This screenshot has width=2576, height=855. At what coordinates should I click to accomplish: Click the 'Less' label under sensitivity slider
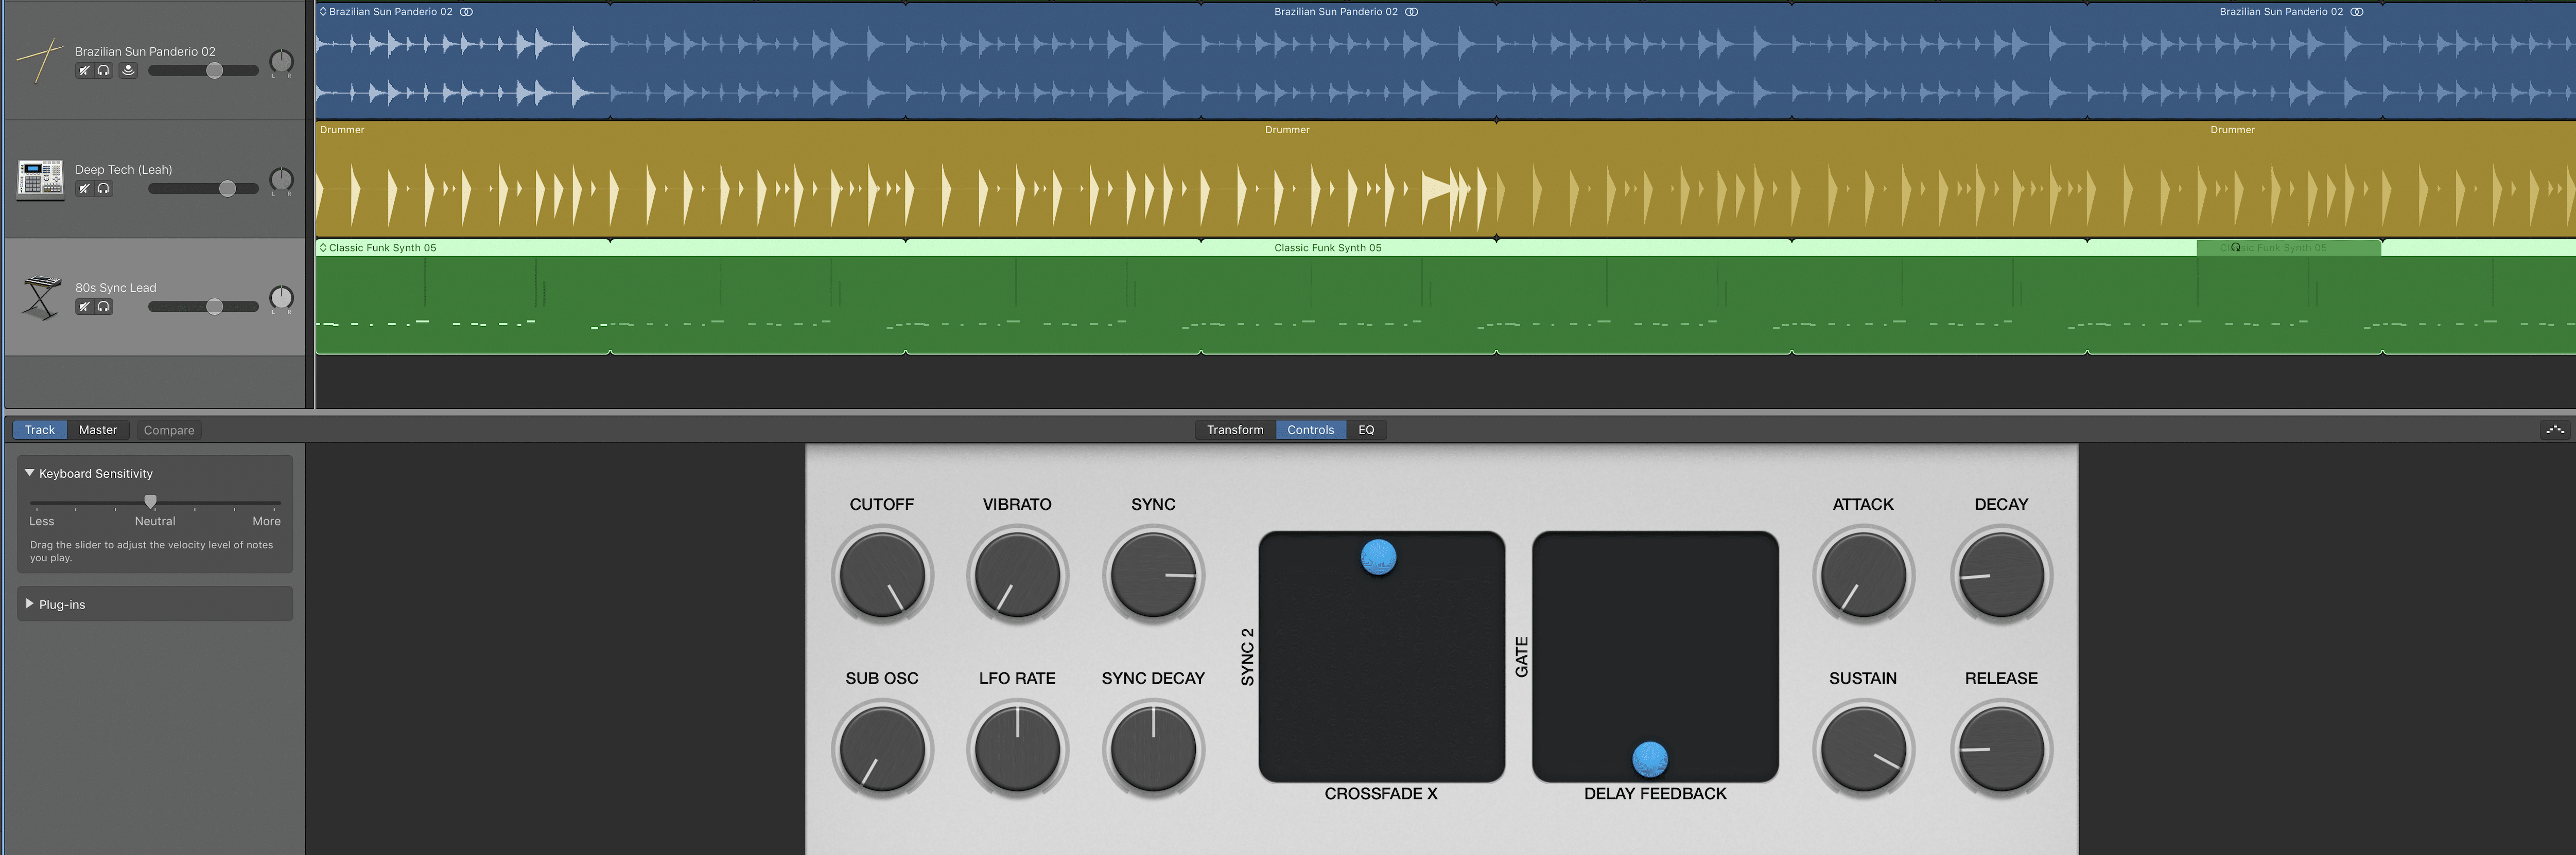[x=42, y=522]
